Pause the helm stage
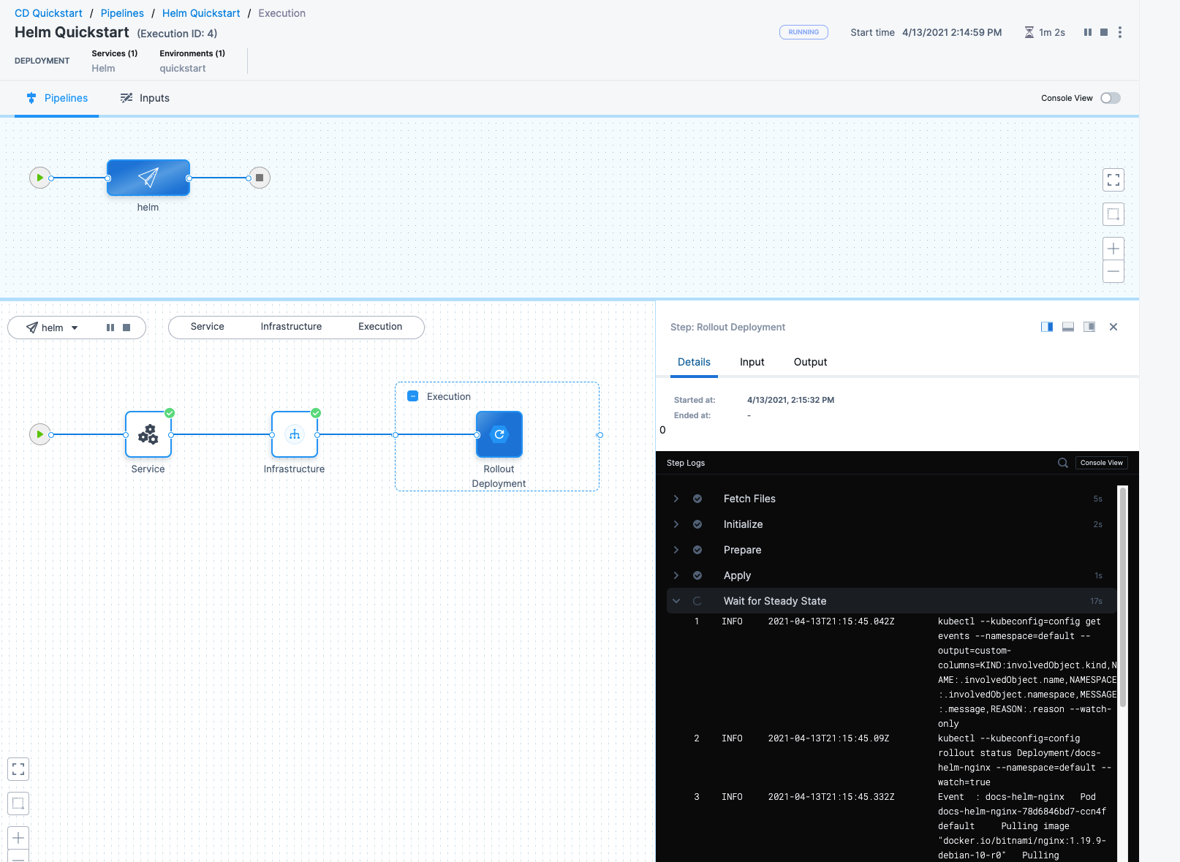 (x=110, y=328)
